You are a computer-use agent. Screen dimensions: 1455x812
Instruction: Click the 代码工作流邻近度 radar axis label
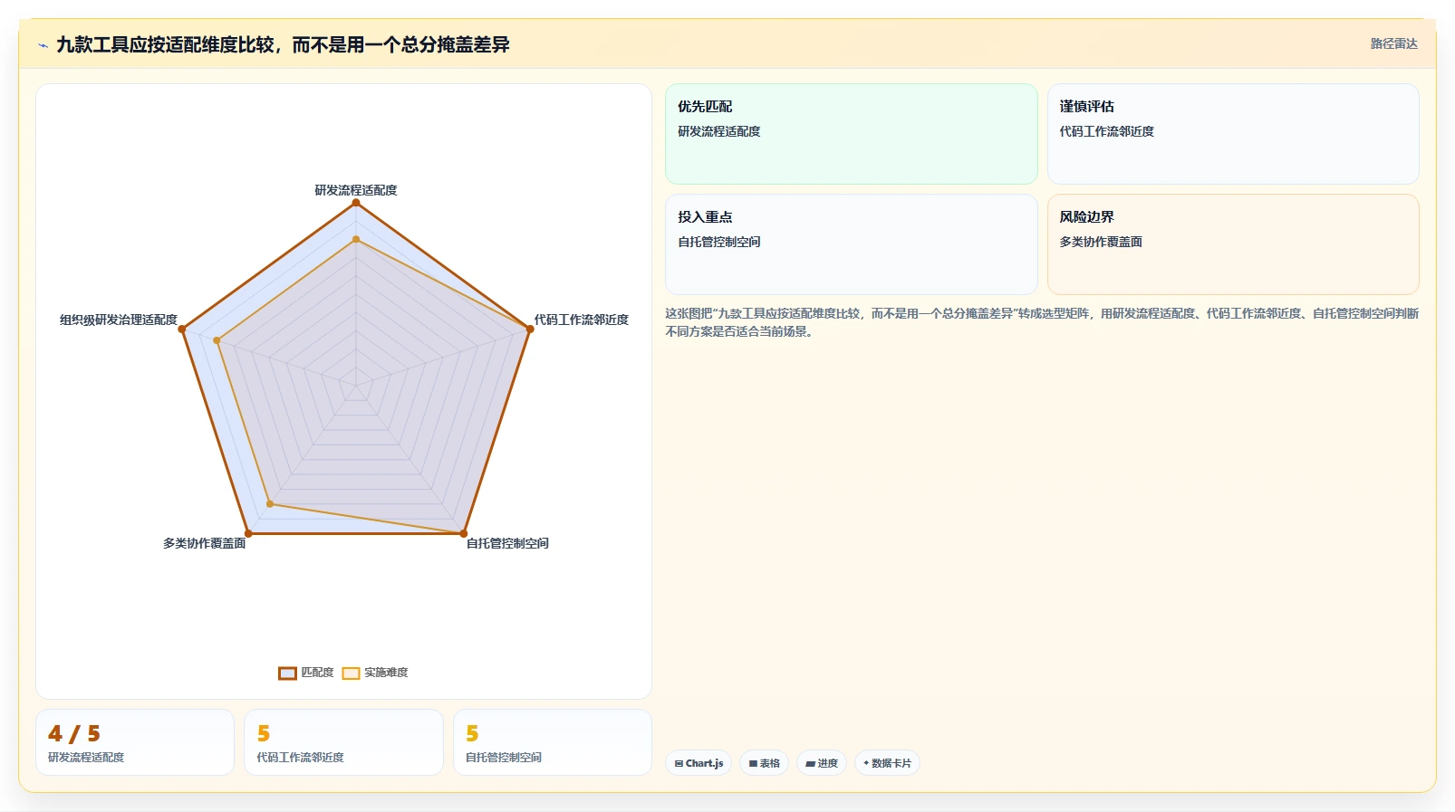click(x=581, y=320)
